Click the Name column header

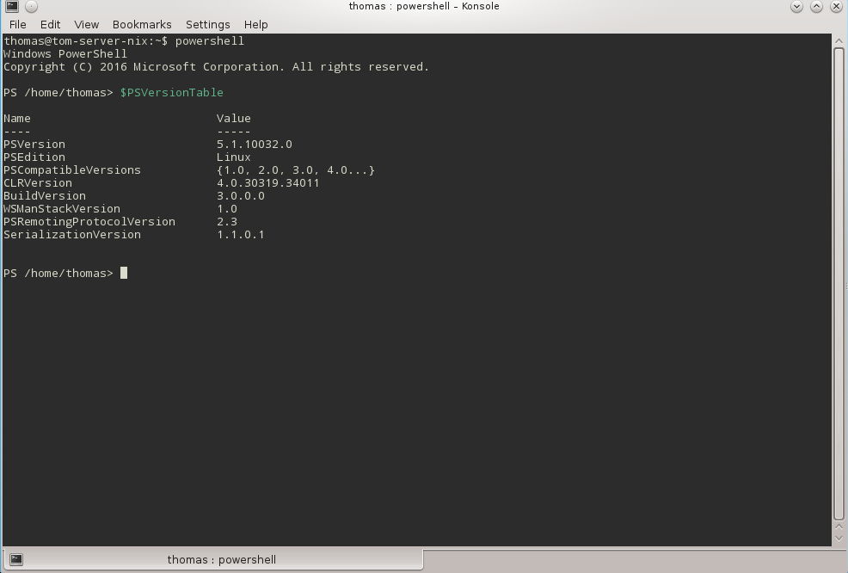[x=16, y=119]
